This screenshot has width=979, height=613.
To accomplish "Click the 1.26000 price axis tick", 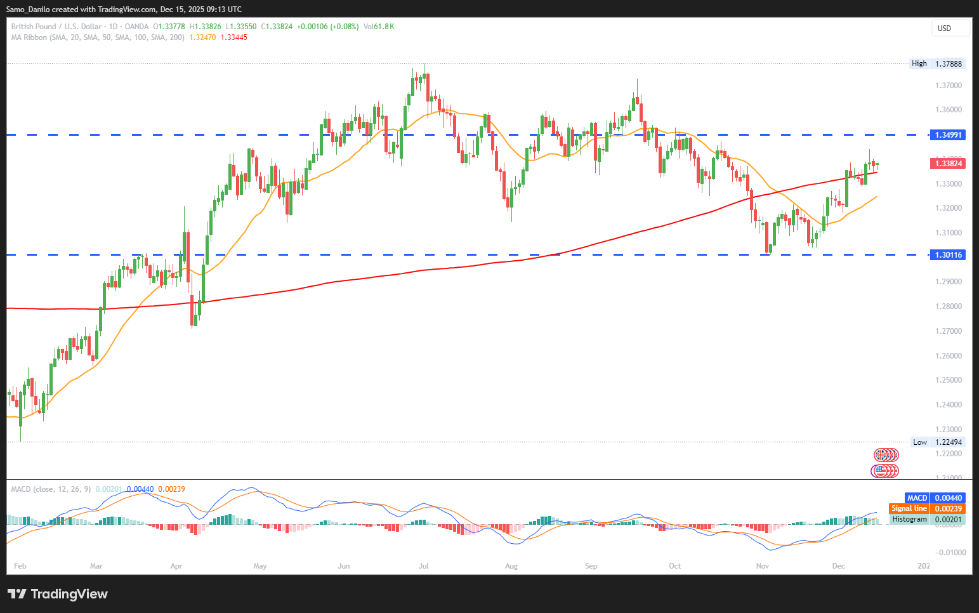I will coord(948,356).
